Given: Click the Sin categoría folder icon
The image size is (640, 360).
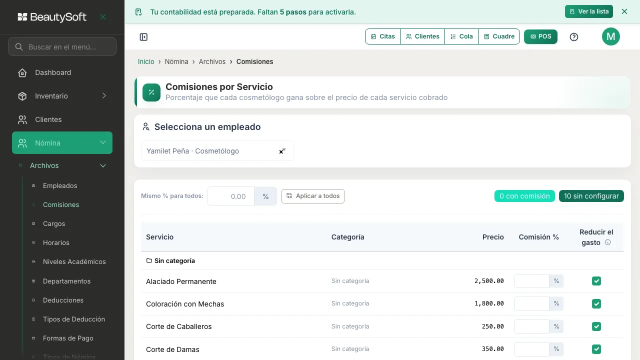Looking at the screenshot, I should [x=149, y=260].
